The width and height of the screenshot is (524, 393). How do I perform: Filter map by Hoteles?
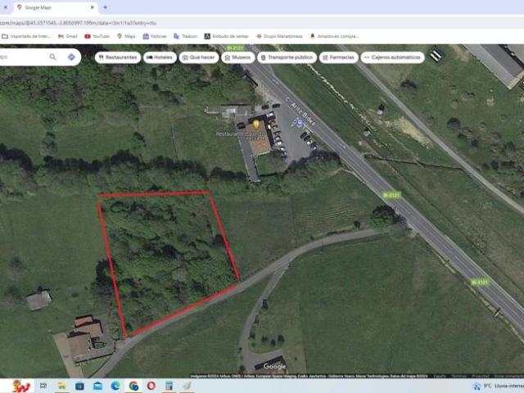click(x=160, y=57)
